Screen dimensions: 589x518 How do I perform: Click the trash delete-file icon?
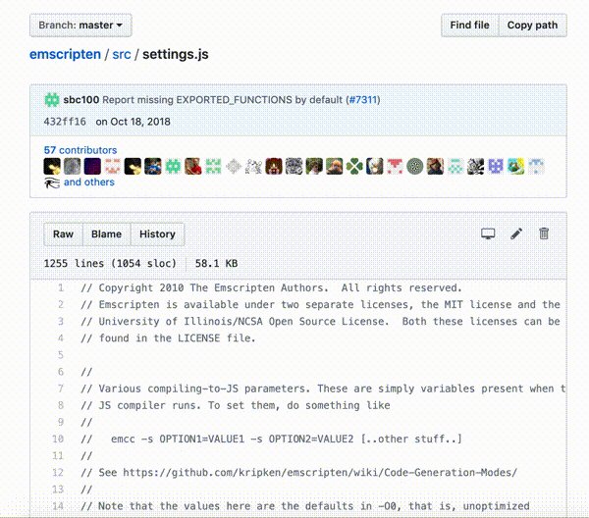tap(544, 233)
